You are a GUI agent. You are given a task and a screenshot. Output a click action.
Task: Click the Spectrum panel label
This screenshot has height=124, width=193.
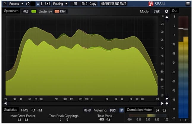[11, 11]
